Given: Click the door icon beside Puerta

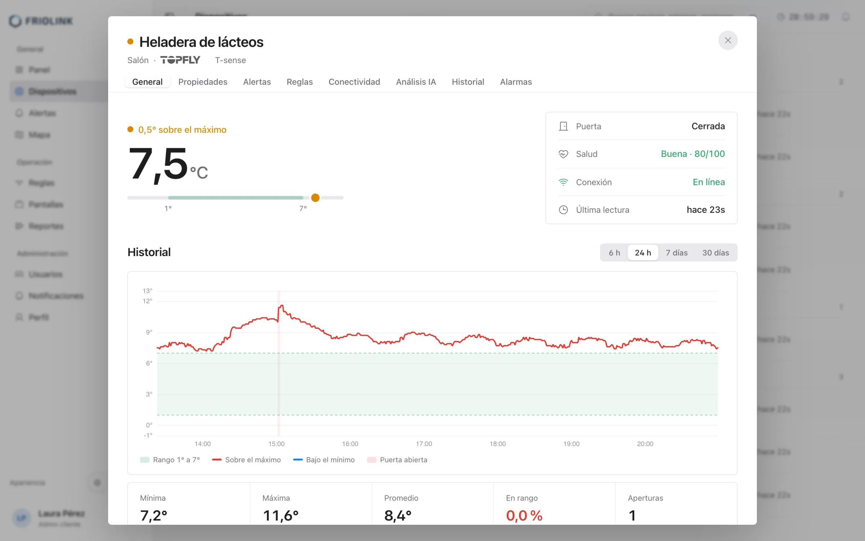Looking at the screenshot, I should pyautogui.click(x=563, y=126).
